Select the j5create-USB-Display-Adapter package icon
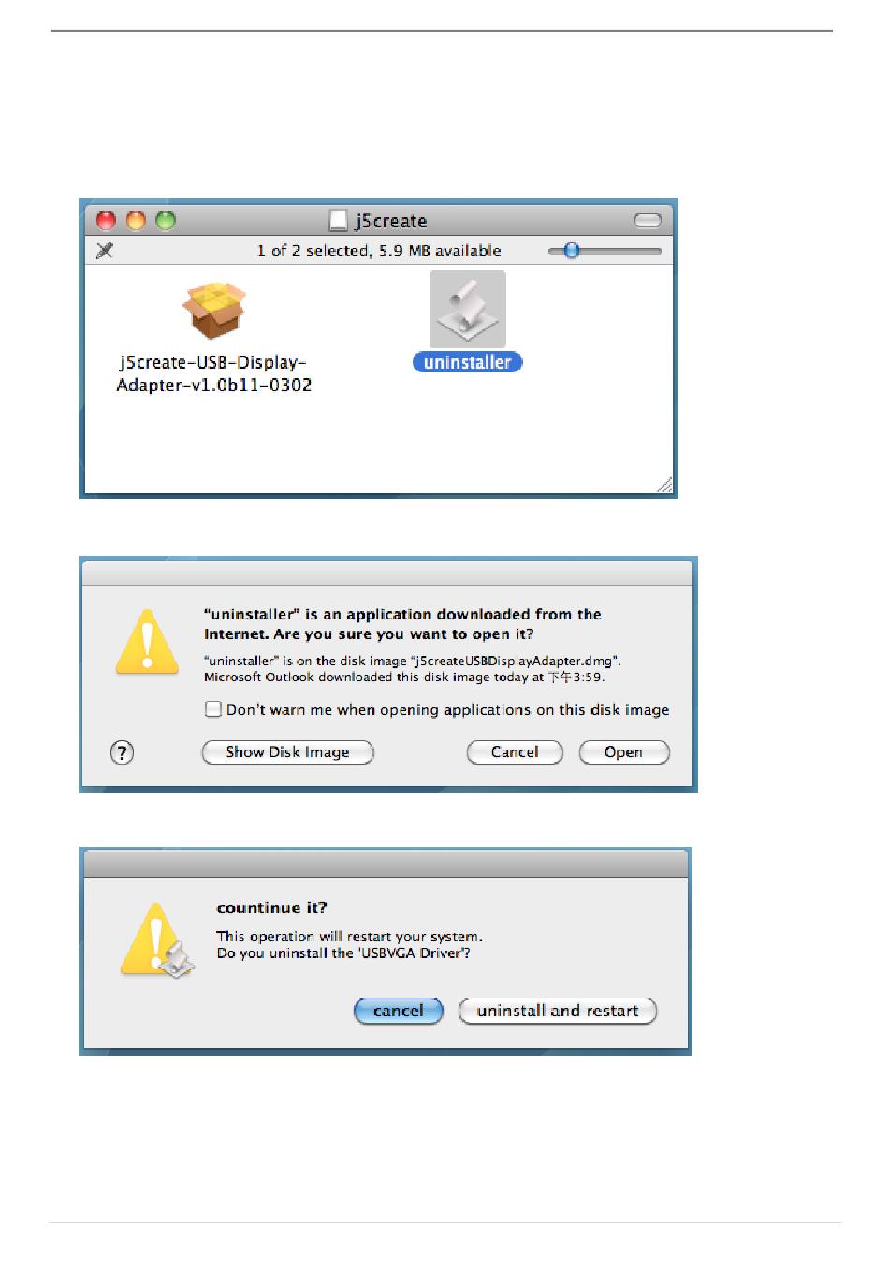The height and width of the screenshot is (1282, 889). (x=214, y=310)
